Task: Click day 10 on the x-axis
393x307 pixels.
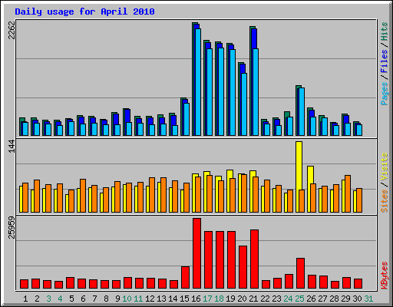Action: (127, 299)
